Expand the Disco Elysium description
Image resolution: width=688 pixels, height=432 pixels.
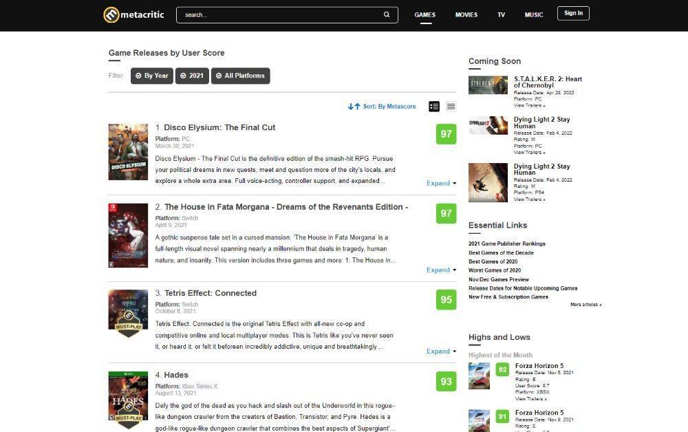[441, 183]
